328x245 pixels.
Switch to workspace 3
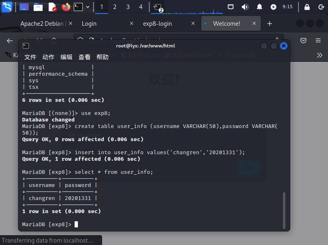click(x=128, y=7)
